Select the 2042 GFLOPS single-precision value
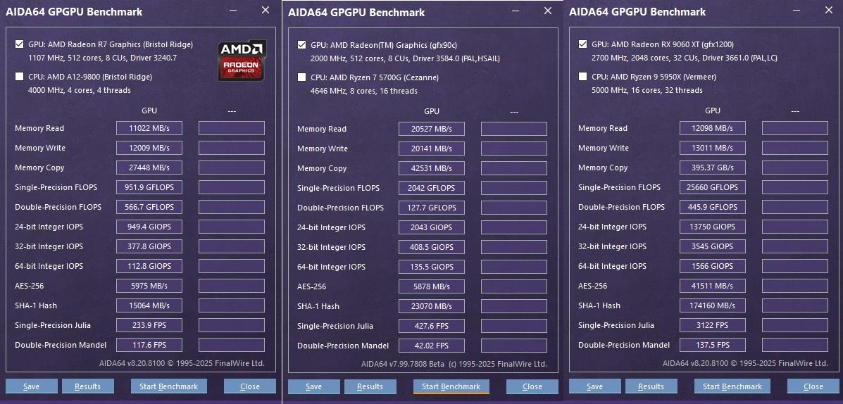 [432, 188]
